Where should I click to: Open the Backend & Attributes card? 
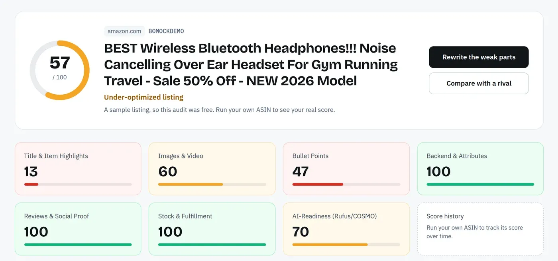pyautogui.click(x=480, y=169)
